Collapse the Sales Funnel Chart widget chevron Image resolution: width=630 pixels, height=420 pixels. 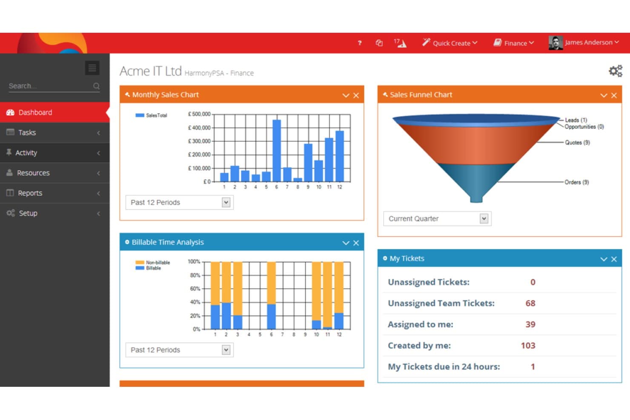tap(604, 95)
